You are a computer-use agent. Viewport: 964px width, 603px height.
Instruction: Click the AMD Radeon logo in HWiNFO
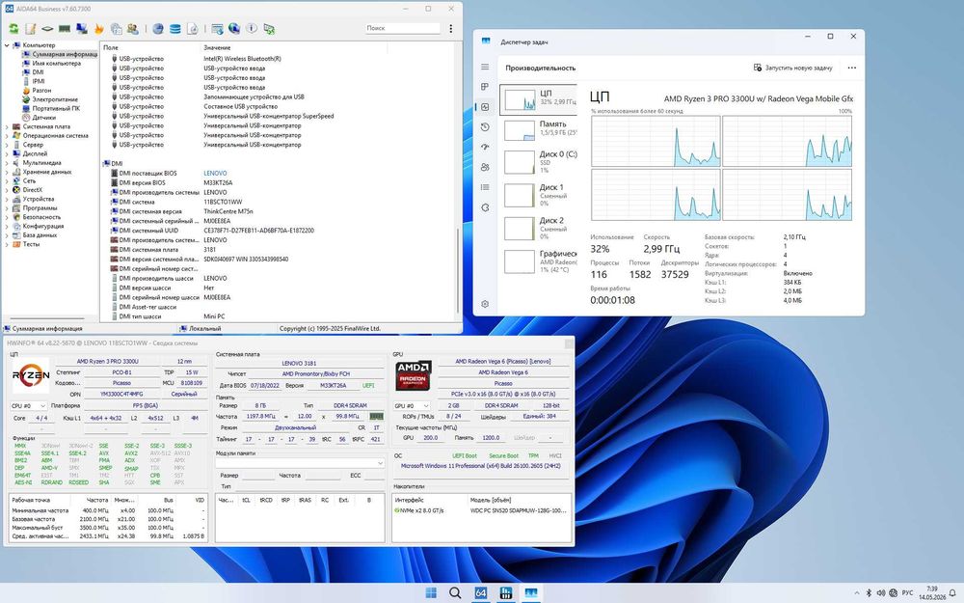tap(414, 375)
